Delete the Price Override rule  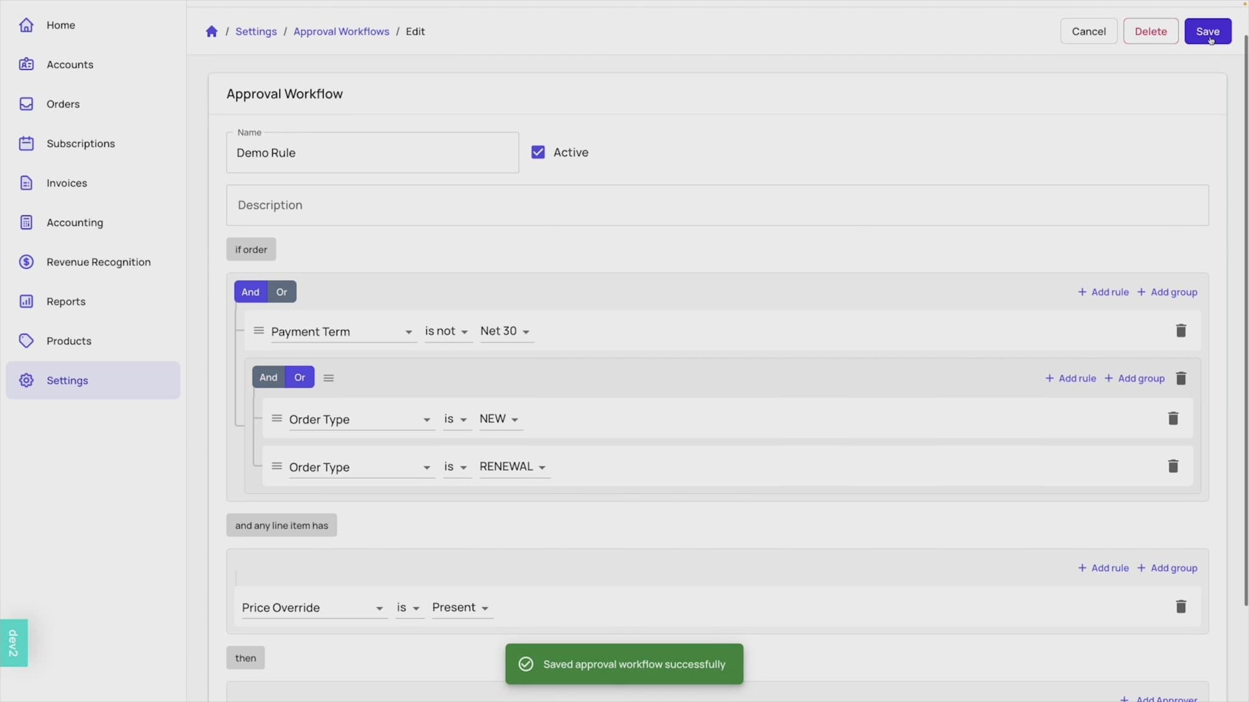click(1181, 607)
